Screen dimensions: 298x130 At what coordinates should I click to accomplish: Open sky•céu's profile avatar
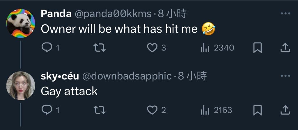pyautogui.click(x=21, y=86)
